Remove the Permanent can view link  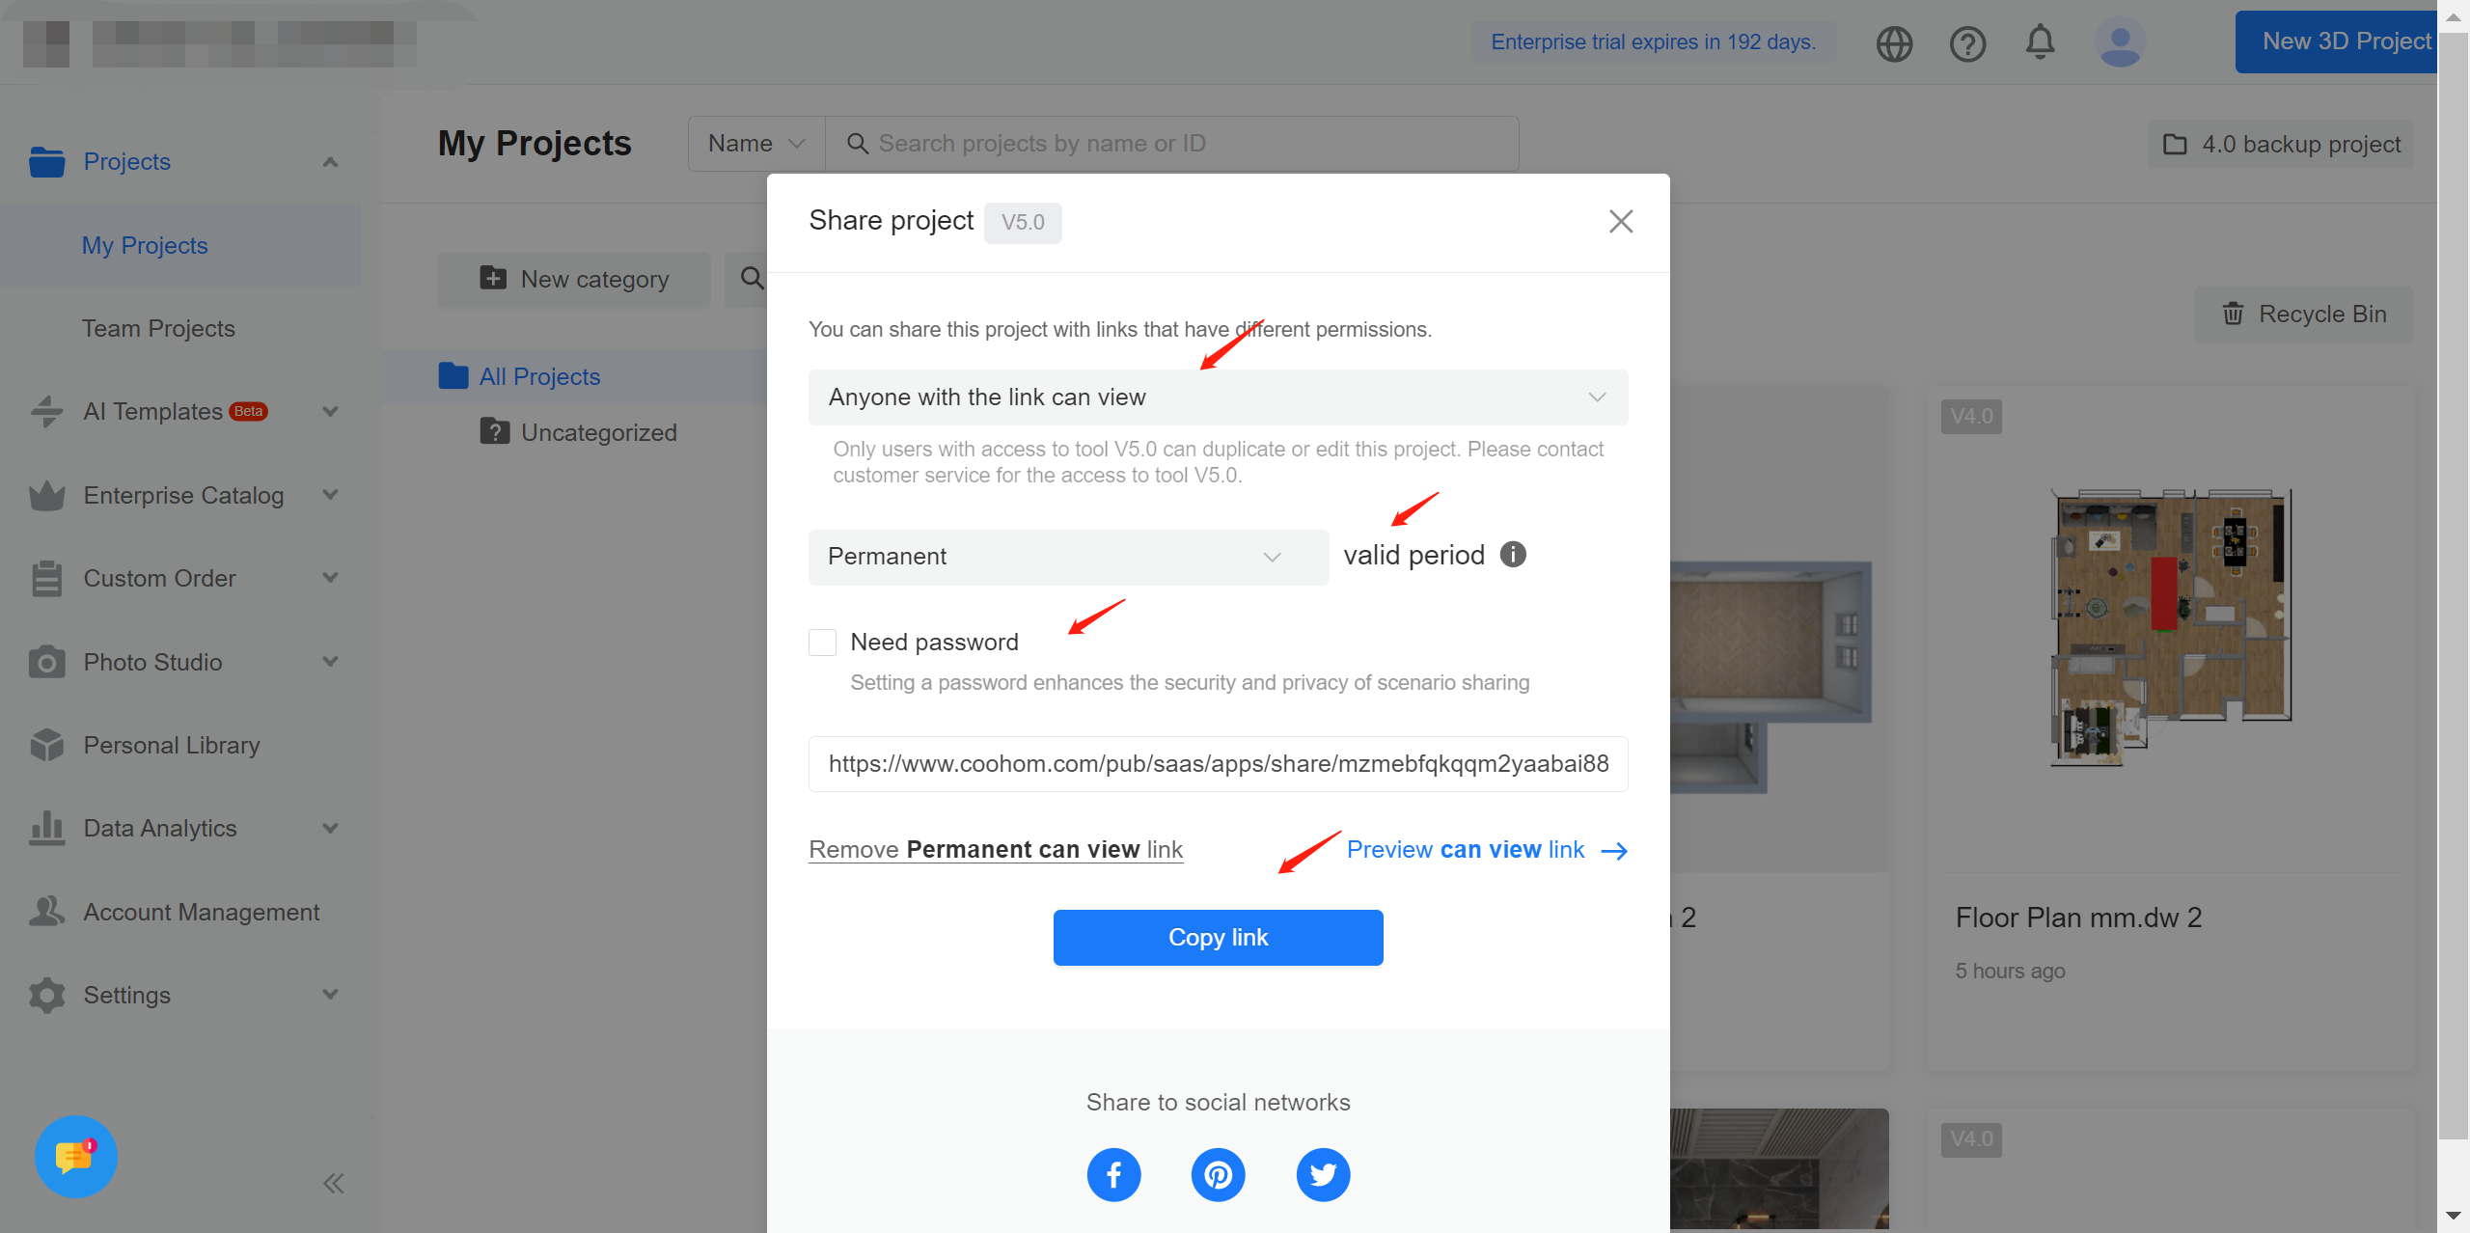pyautogui.click(x=996, y=850)
